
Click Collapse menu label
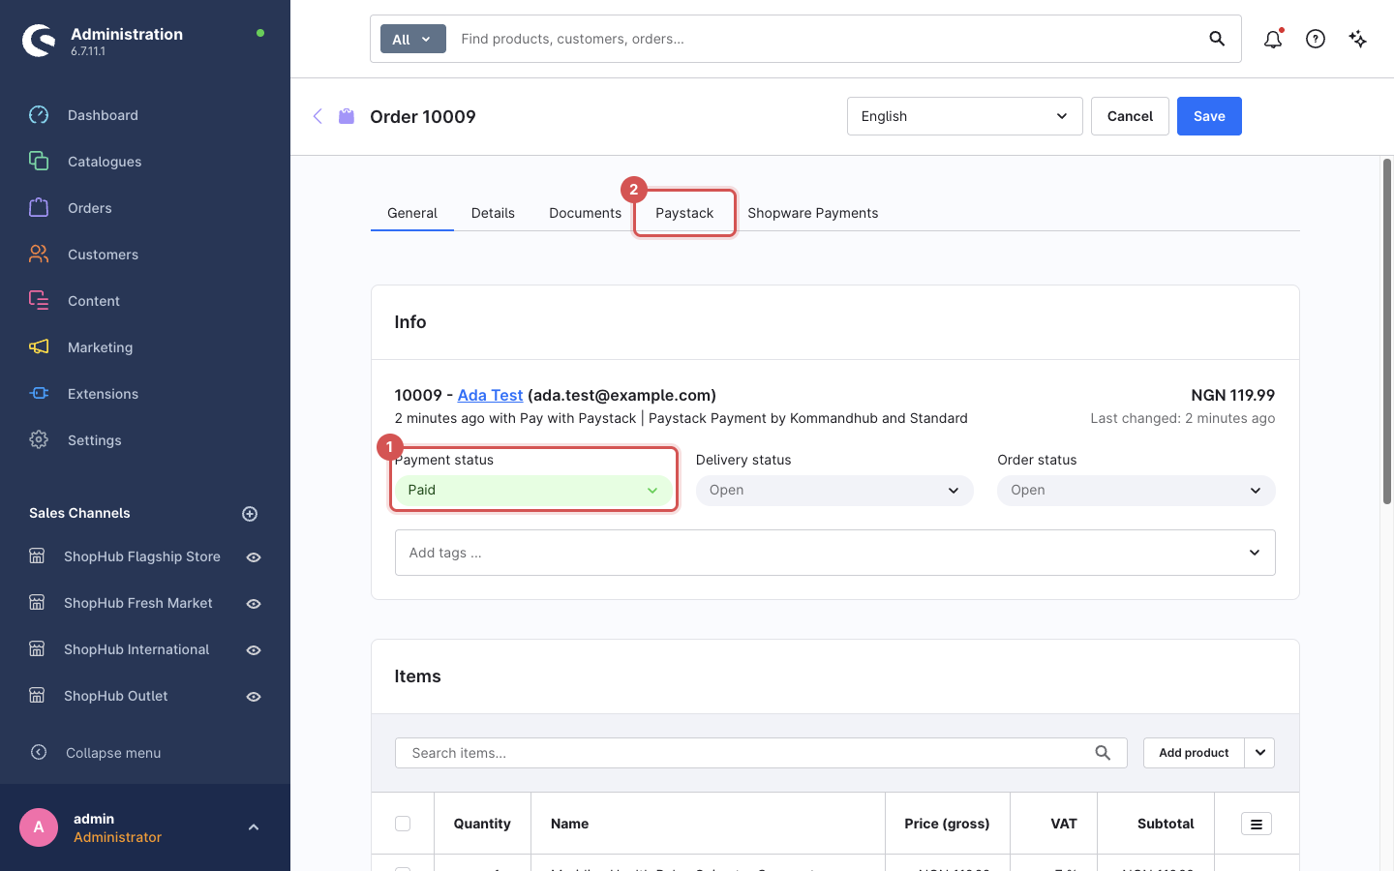(x=113, y=753)
